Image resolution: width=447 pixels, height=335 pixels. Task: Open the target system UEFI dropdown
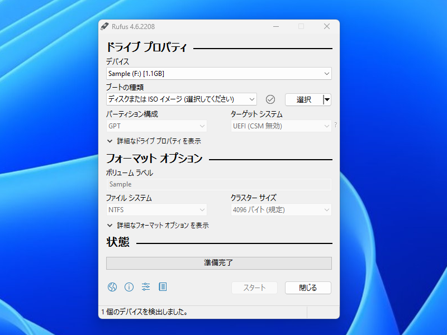point(280,126)
